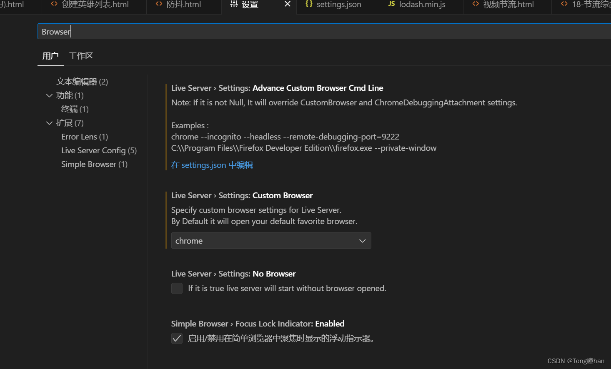
Task: Click the HTML icon on 创建英雄列表.html tab
Action: 54,4
